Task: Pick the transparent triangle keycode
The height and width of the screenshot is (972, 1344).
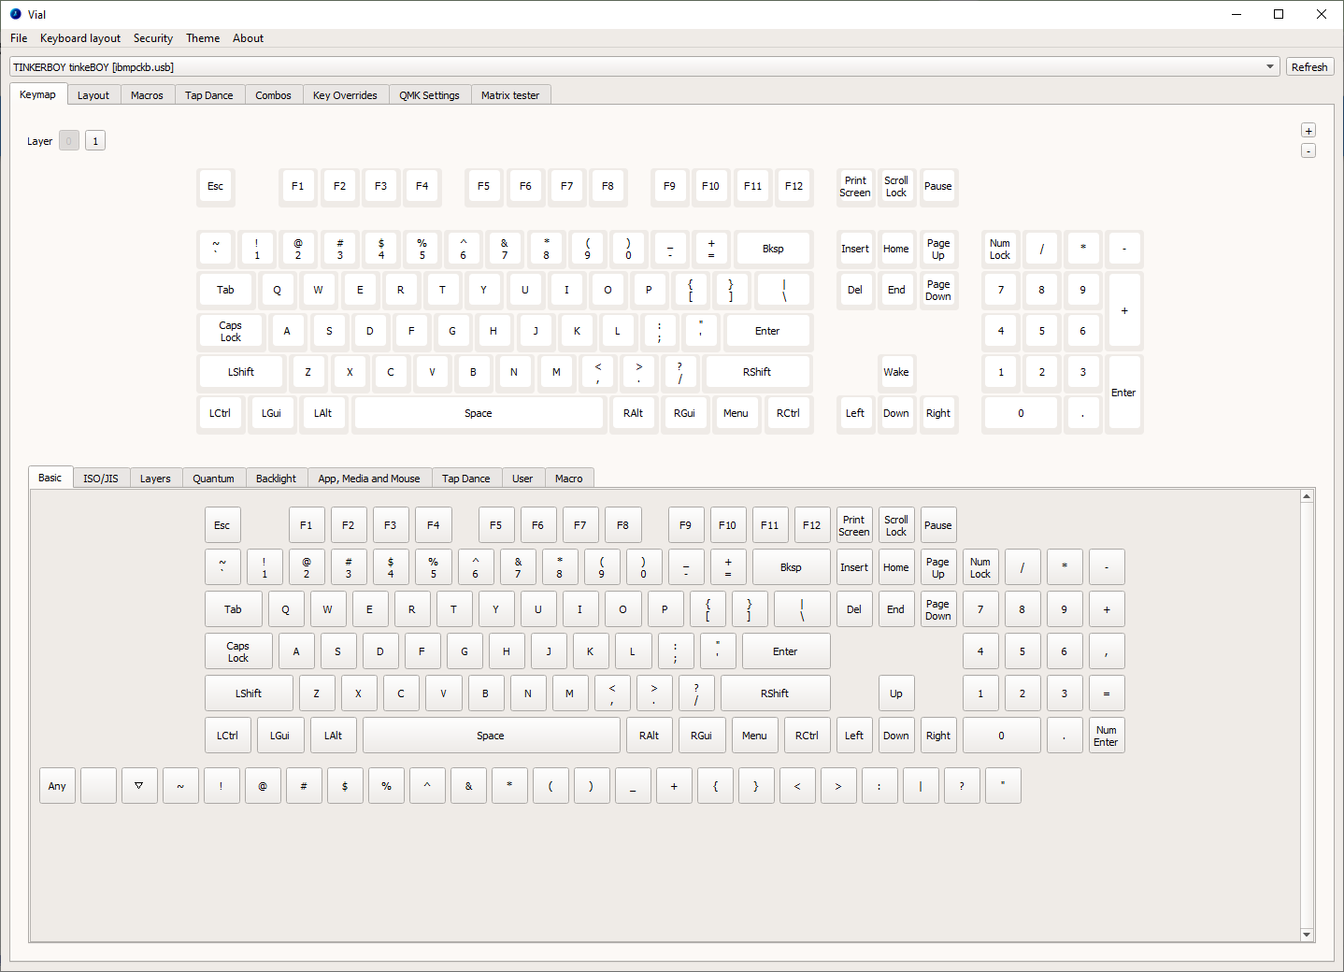Action: pyautogui.click(x=139, y=786)
